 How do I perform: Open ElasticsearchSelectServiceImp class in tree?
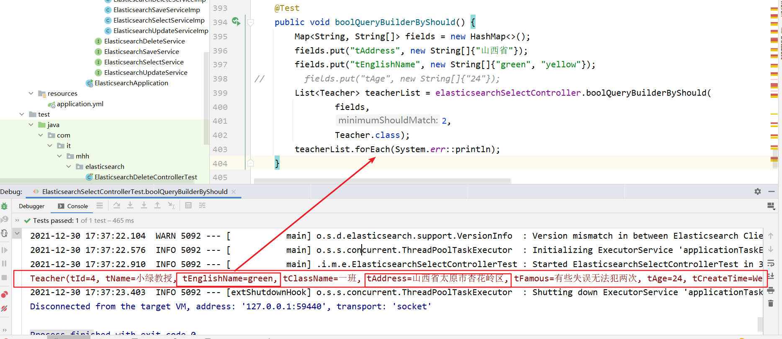point(159,20)
